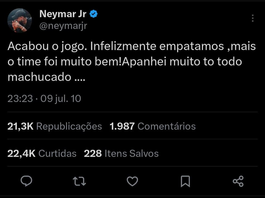265x198 pixels.
Task: Click the Curtidas label
Action: [x=57, y=153]
